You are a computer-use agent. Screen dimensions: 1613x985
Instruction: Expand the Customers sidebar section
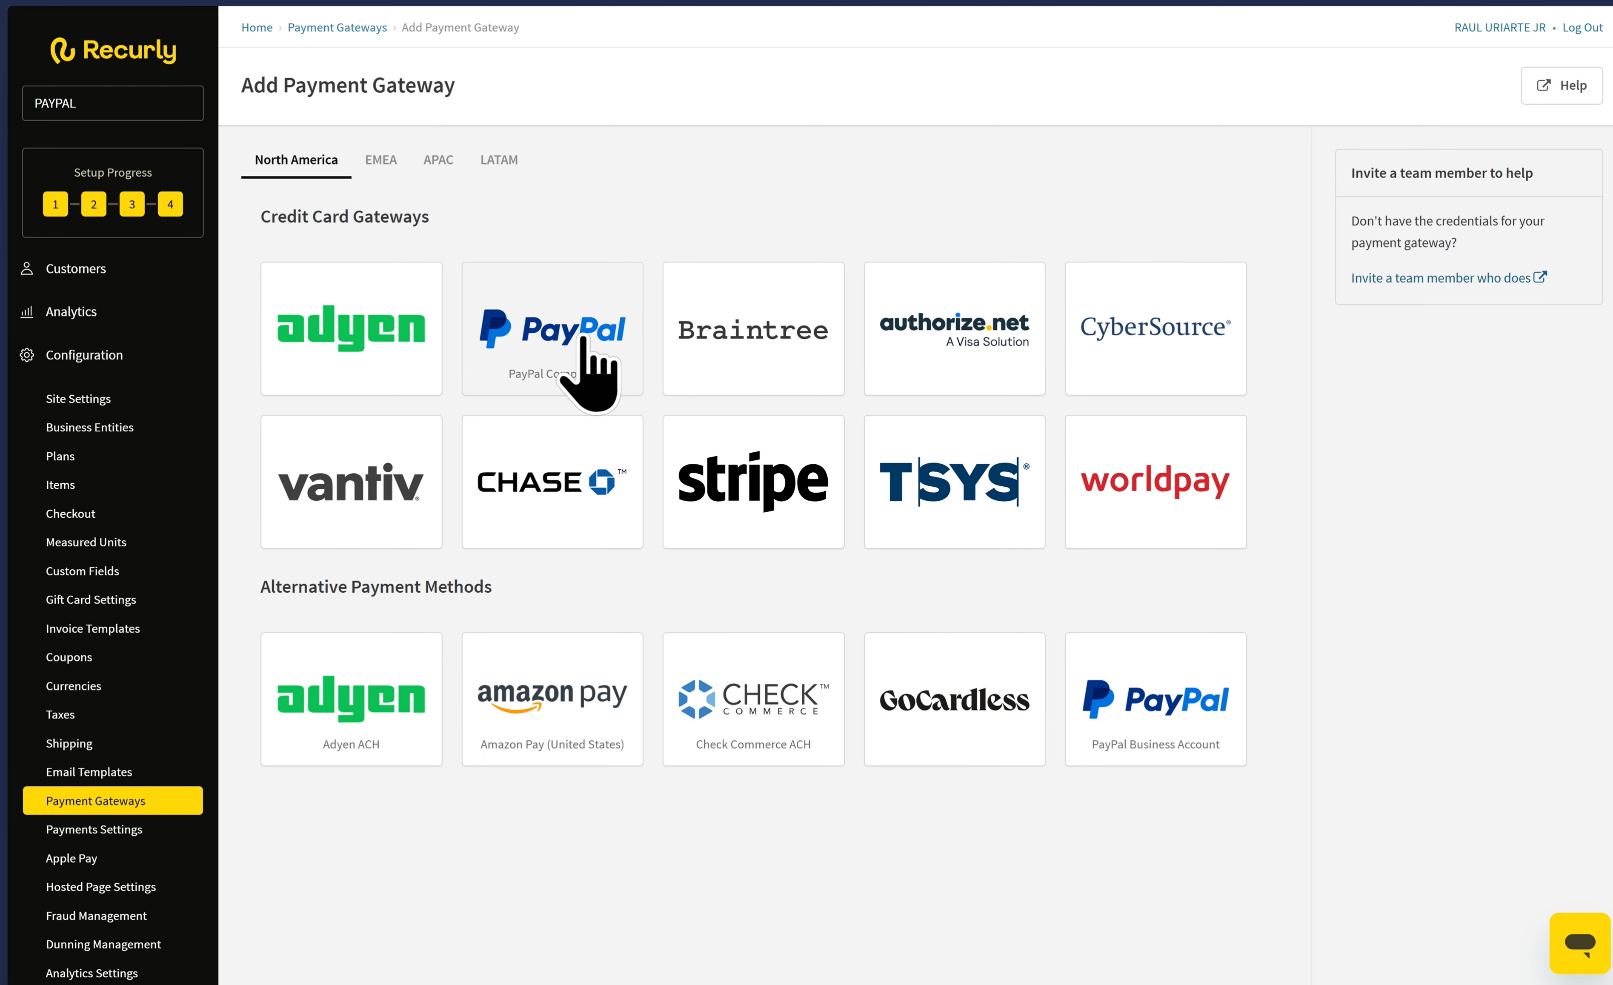point(75,268)
